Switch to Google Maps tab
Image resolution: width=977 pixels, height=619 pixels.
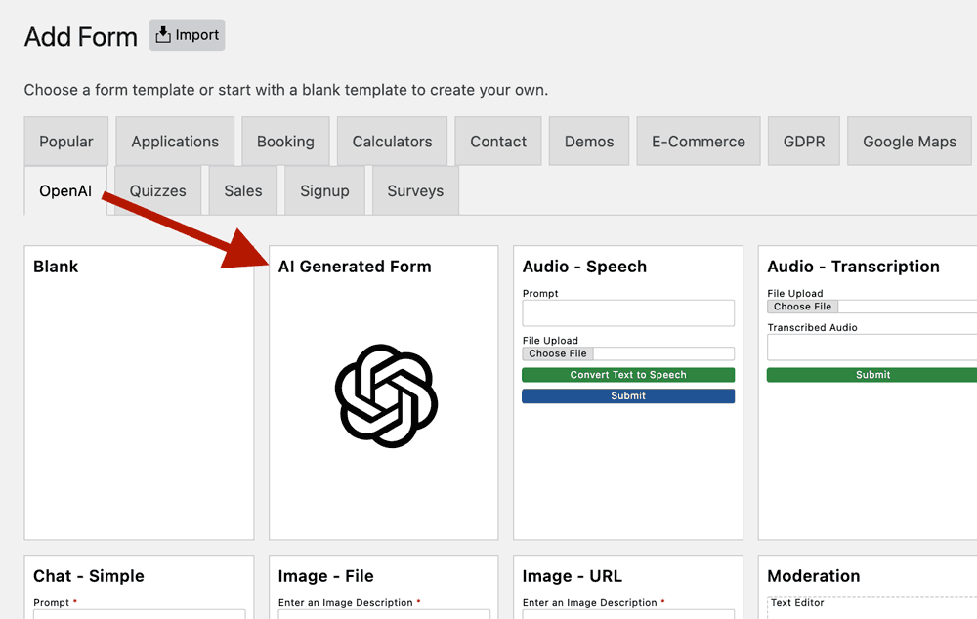tap(910, 142)
